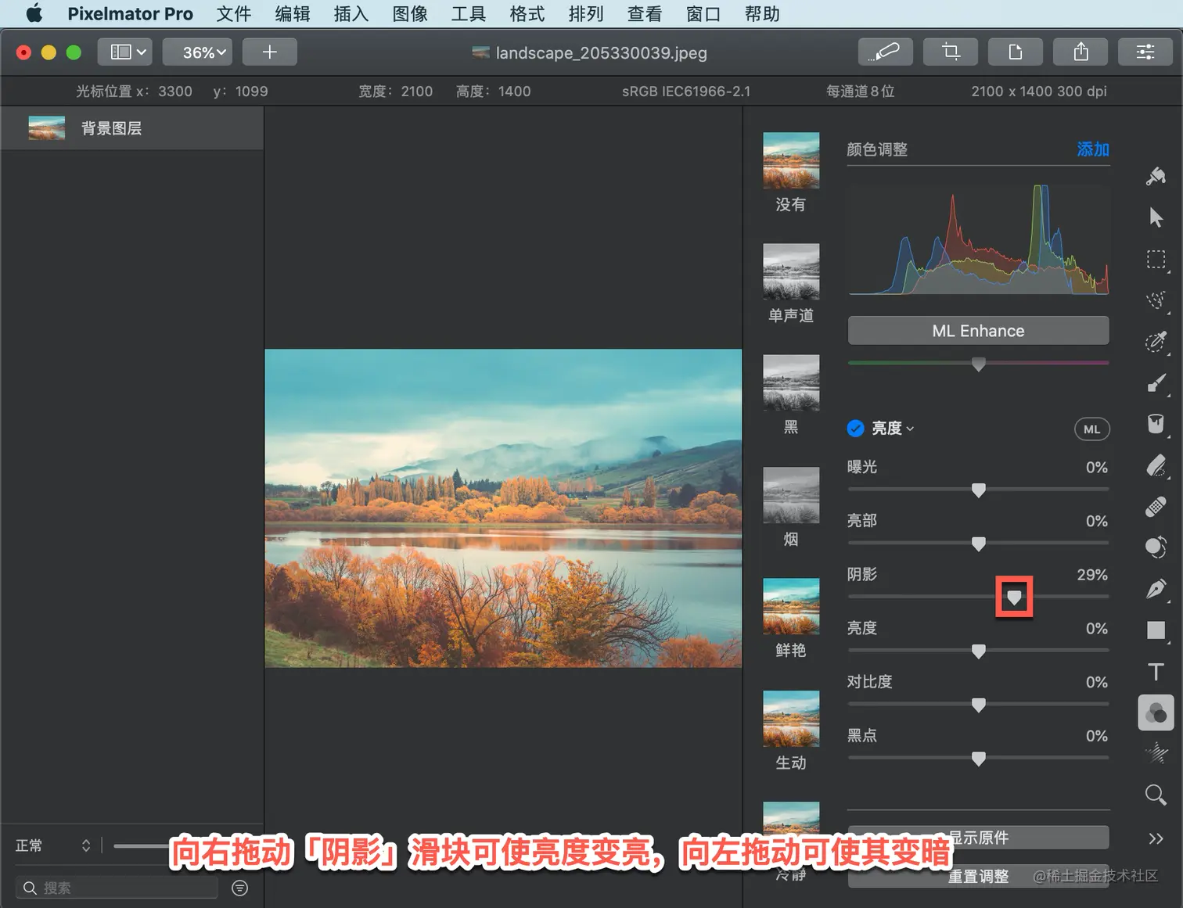
Task: Select the Reshape tool below Repair
Action: pos(1156,547)
